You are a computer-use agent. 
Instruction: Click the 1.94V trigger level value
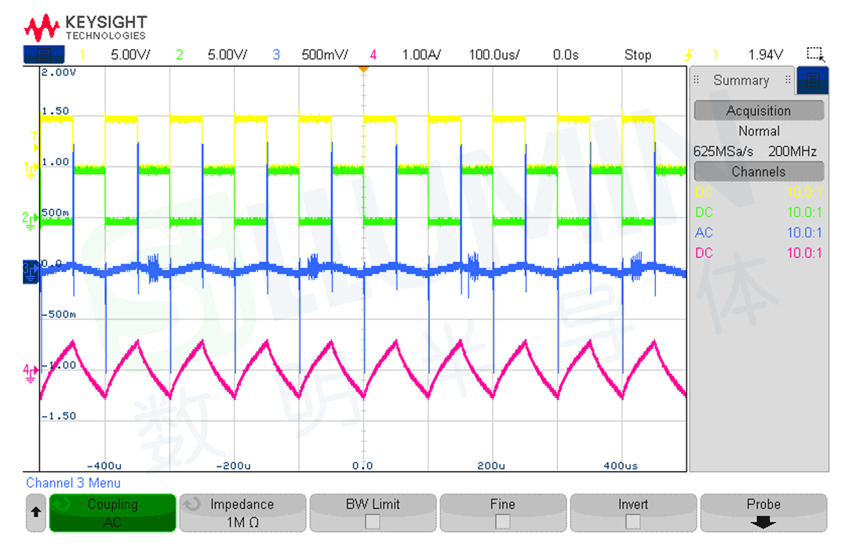pyautogui.click(x=765, y=55)
